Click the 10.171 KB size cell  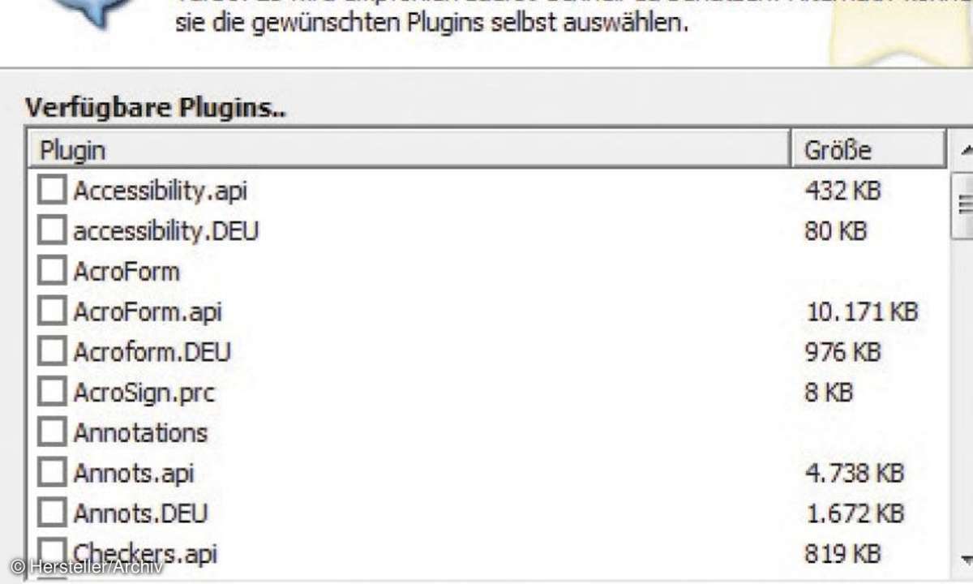pyautogui.click(x=862, y=311)
